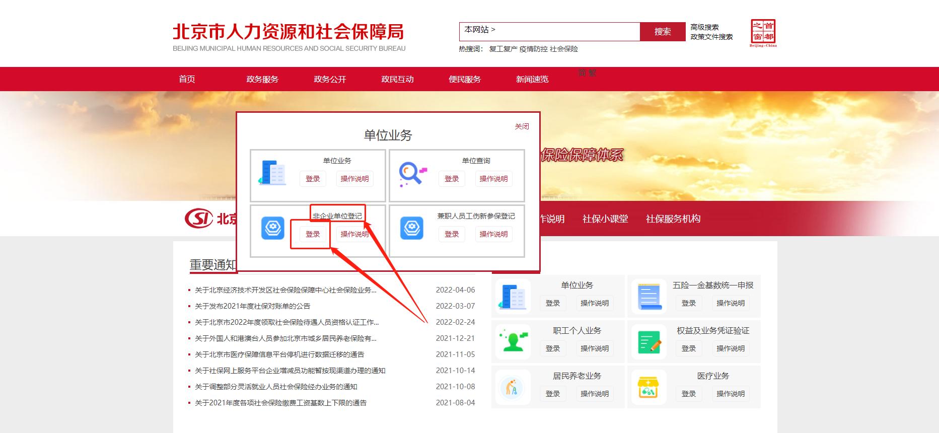Screen dimensions: 939x433
Task: Open notice about 灵活就业人员社会保险经办业务
Action: [276, 387]
